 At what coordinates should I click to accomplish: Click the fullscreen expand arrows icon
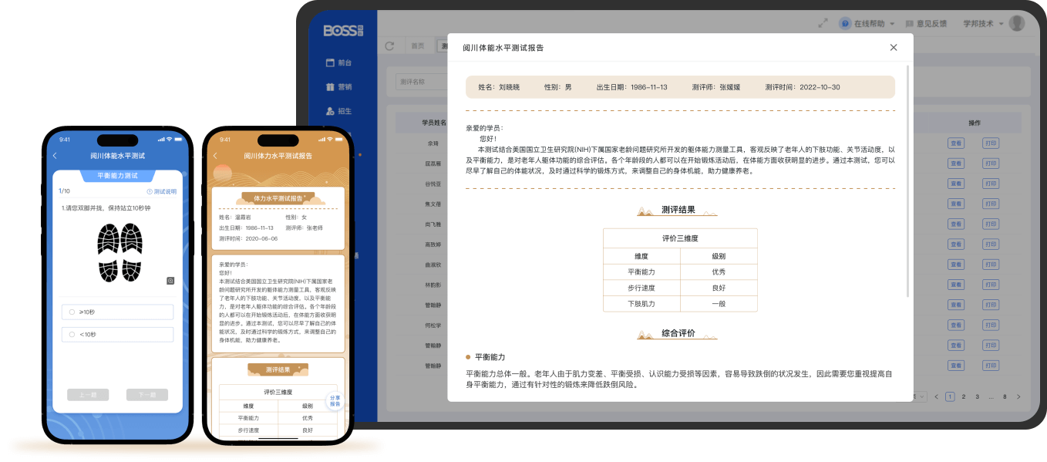point(823,23)
